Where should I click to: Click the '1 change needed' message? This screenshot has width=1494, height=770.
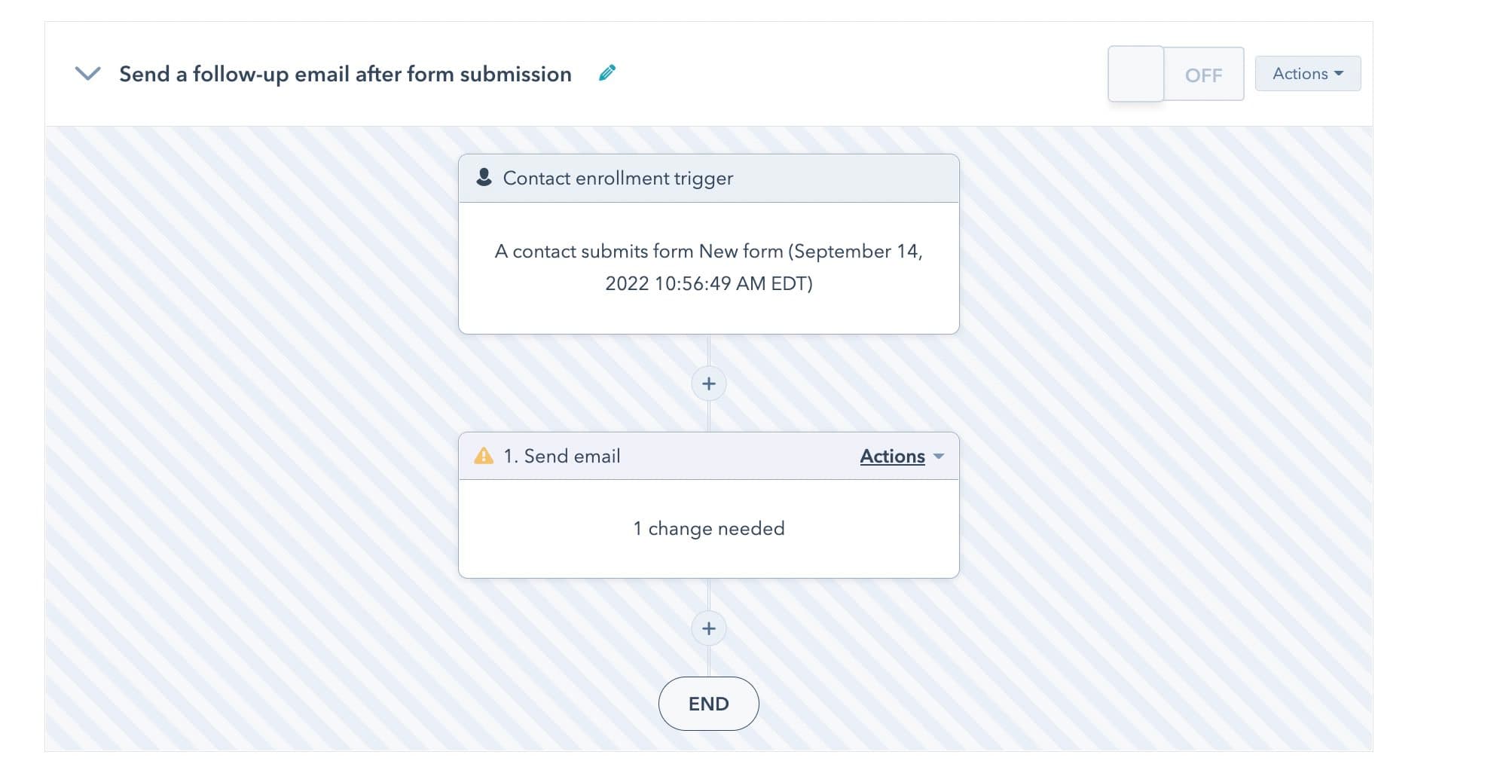pyautogui.click(x=709, y=528)
